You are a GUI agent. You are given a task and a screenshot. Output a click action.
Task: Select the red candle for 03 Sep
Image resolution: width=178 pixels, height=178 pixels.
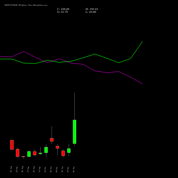pos(57,147)
